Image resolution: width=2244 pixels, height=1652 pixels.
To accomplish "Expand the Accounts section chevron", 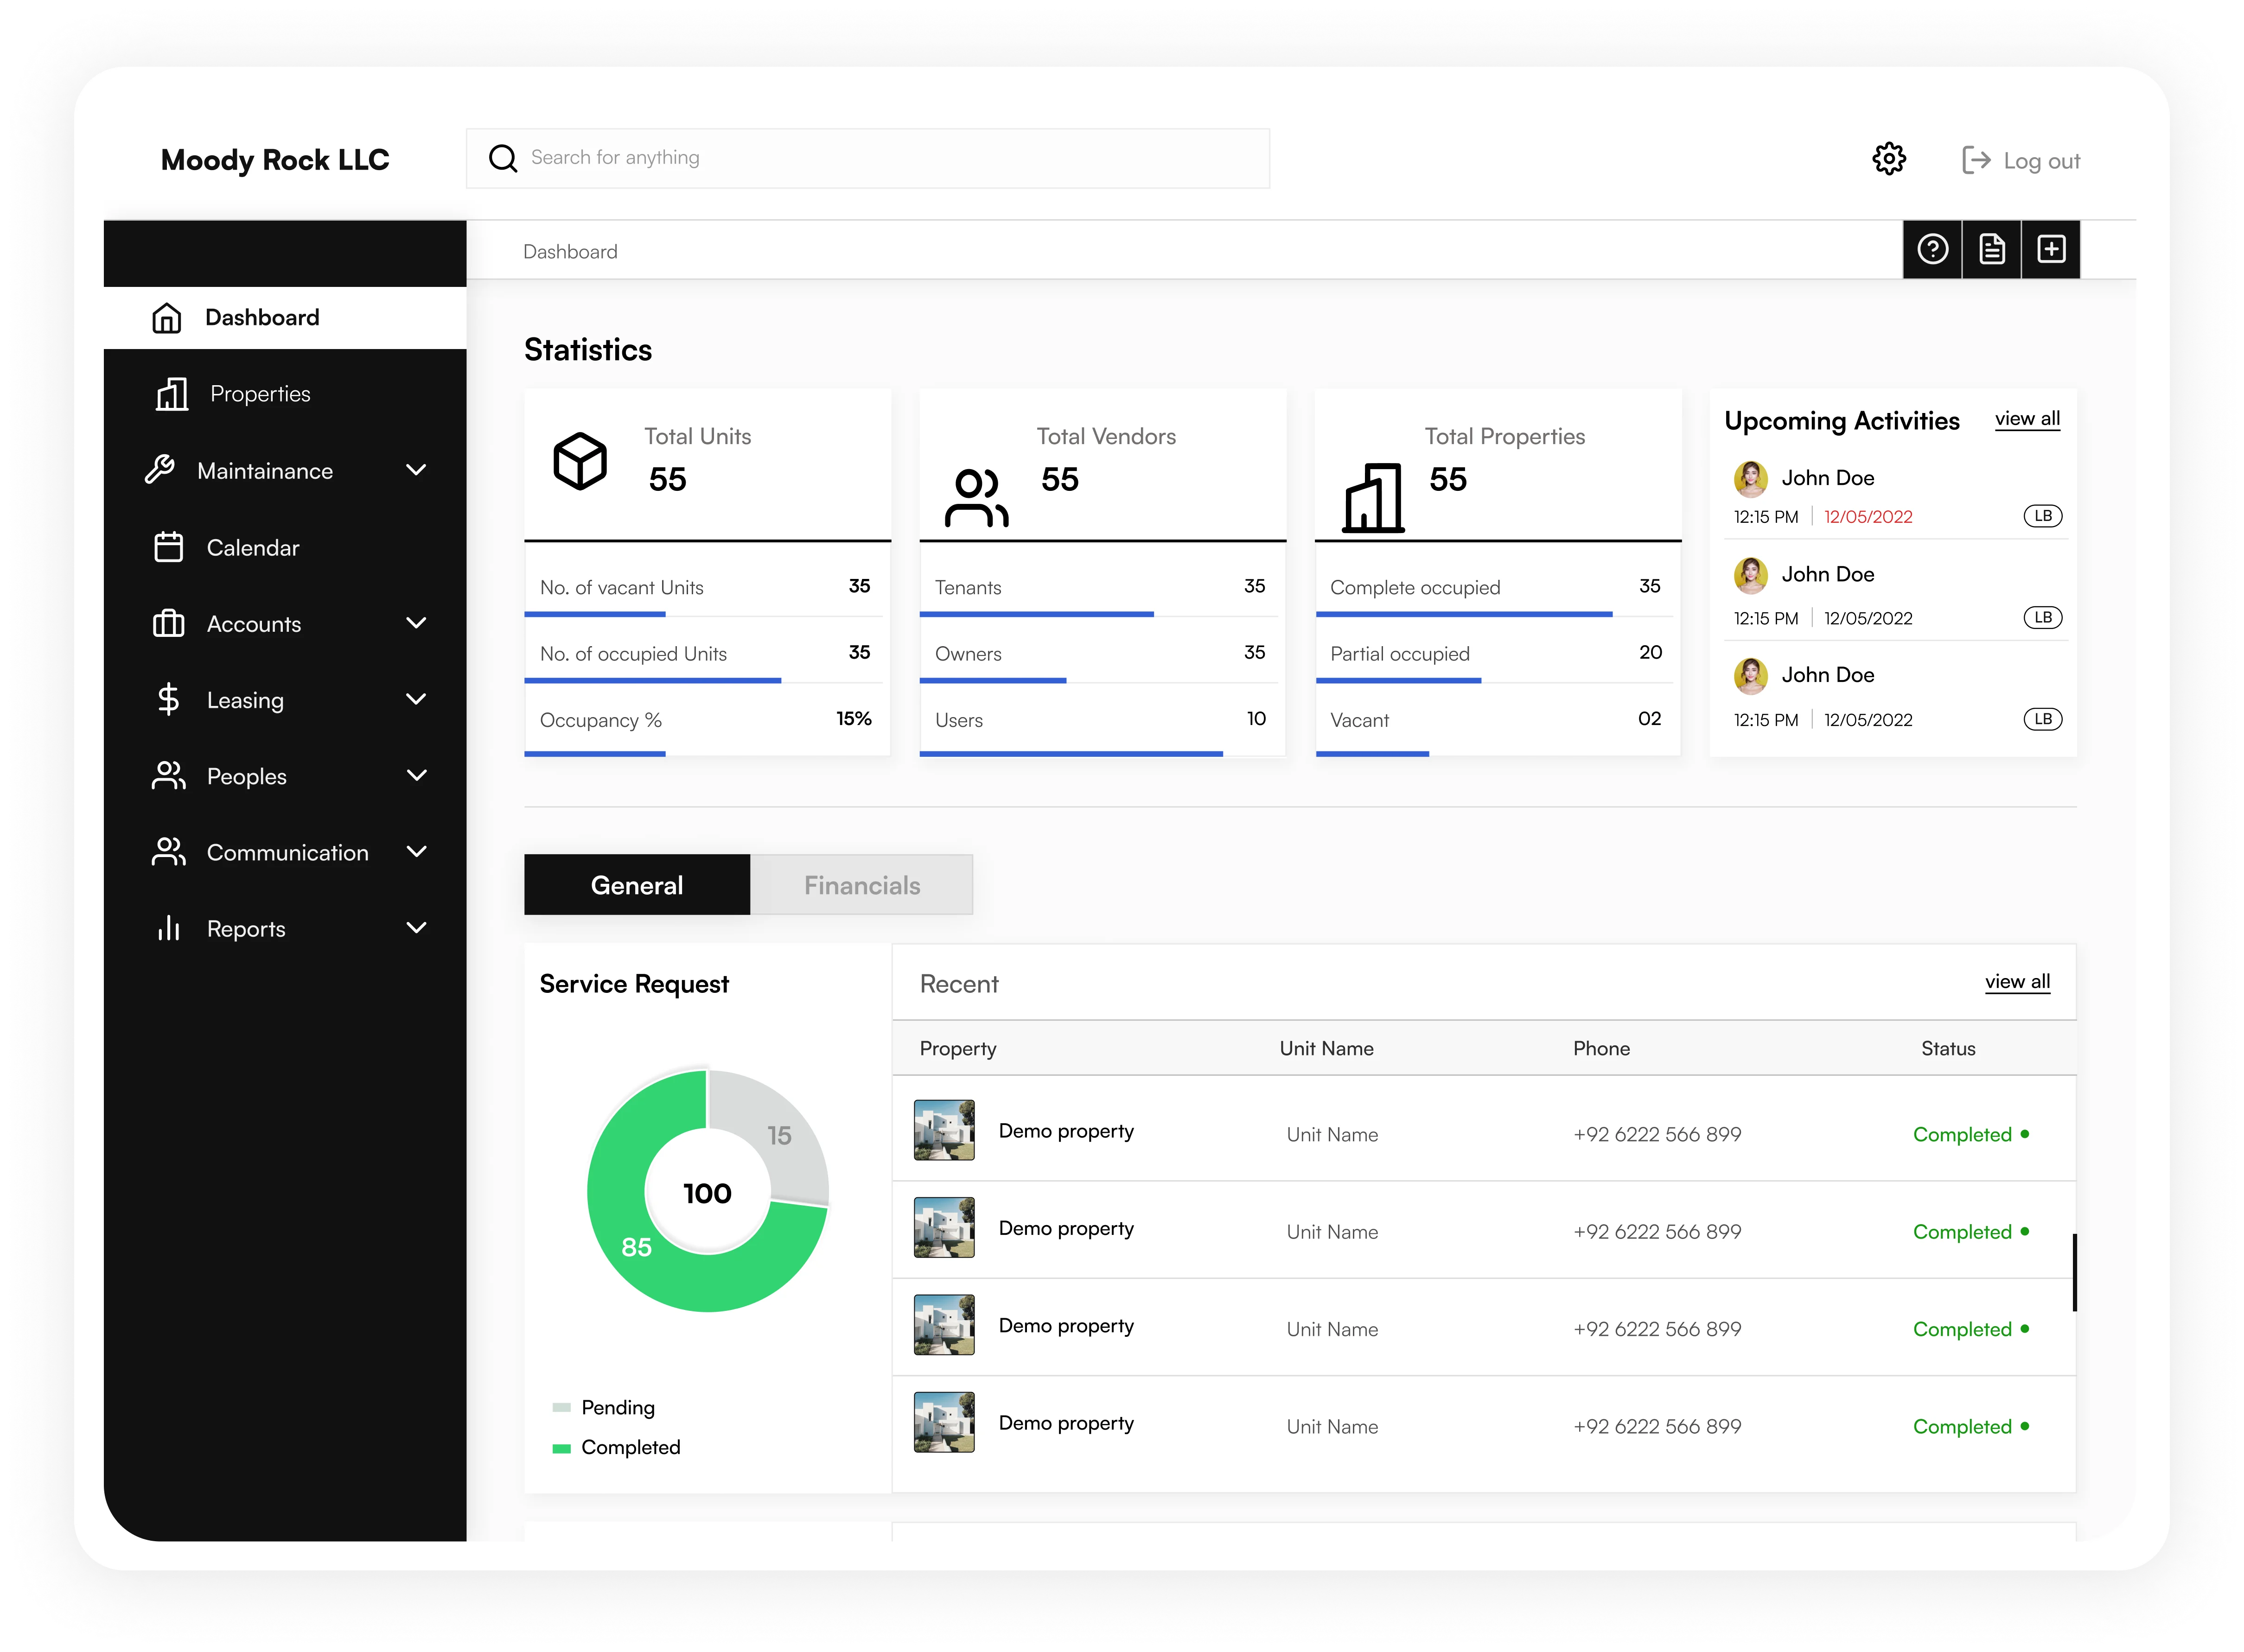I will 416,623.
